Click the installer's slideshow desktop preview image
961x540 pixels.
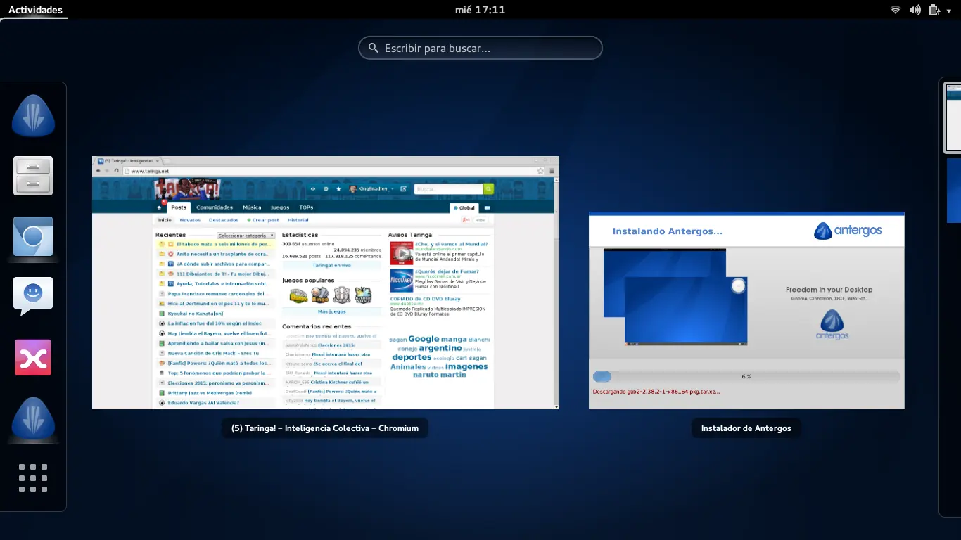[675, 297]
